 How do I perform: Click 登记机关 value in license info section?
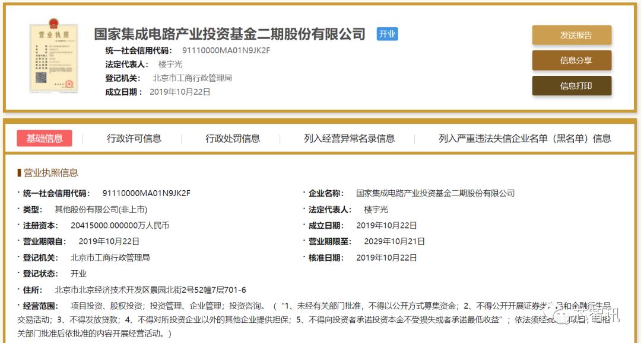pyautogui.click(x=110, y=257)
